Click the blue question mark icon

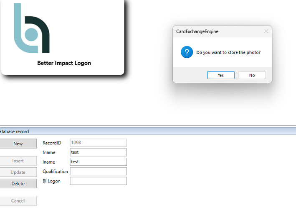tap(187, 52)
